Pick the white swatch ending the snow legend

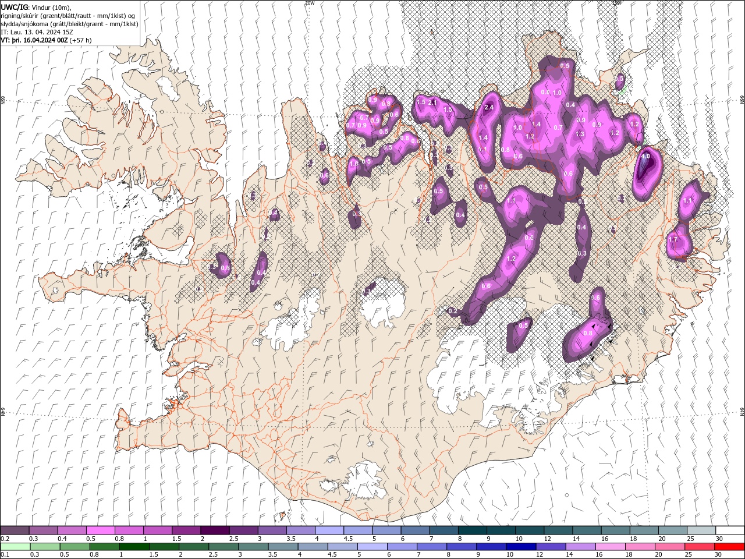pyautogui.click(x=730, y=530)
